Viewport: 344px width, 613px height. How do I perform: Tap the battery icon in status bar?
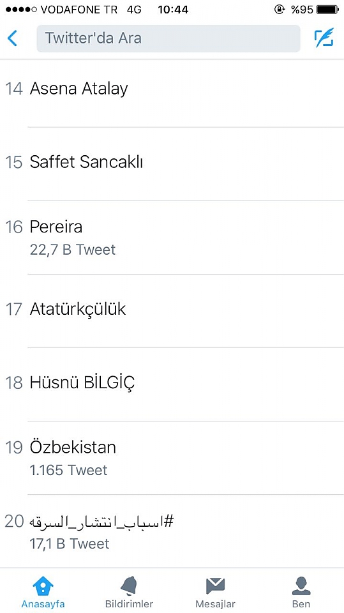327,10
